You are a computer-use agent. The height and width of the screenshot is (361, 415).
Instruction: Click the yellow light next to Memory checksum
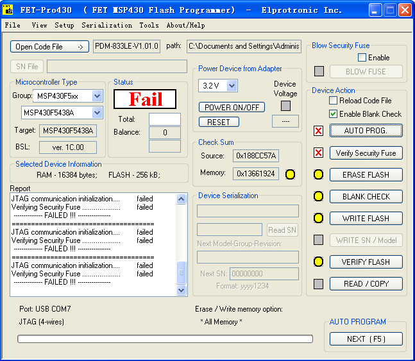click(x=290, y=174)
